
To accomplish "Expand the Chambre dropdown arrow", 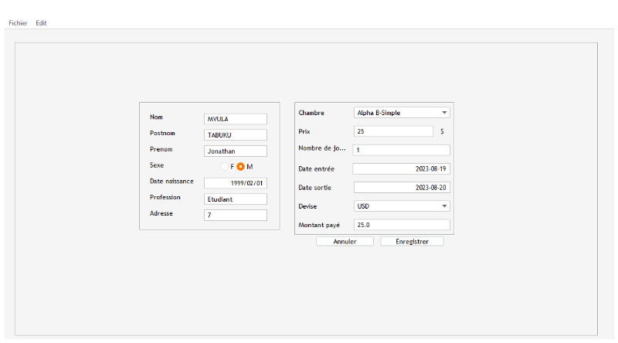I will click(444, 113).
